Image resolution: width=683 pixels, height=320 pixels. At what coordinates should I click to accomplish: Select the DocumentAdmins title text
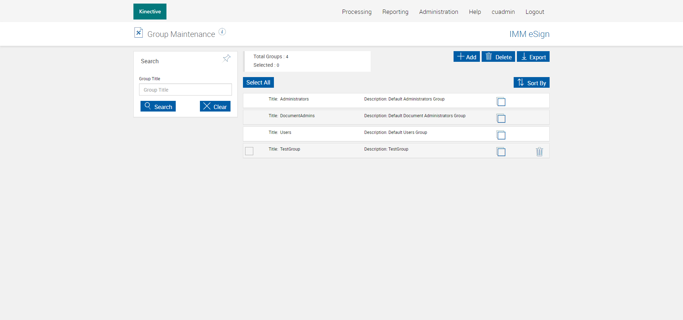point(297,116)
